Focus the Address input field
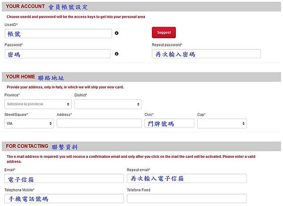 [x=99, y=123]
